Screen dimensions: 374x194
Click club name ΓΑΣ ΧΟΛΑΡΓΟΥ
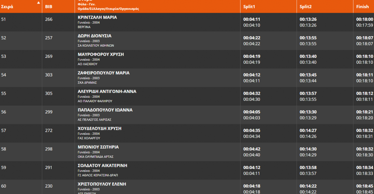pyautogui.click(x=89, y=138)
